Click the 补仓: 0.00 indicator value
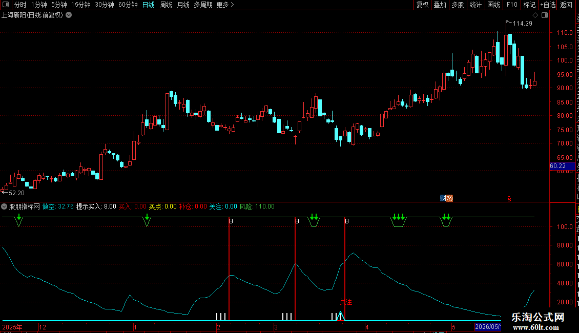Screen dimensions: 579x333 (x=193, y=206)
